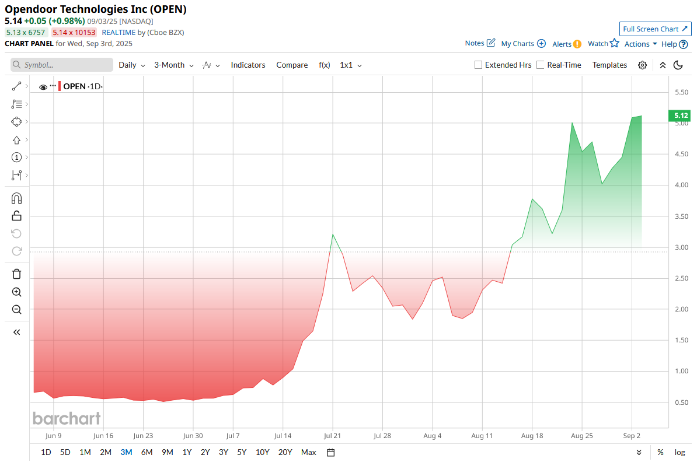Image resolution: width=697 pixels, height=469 pixels.
Task: Click the 5.12 last price label
Action: click(680, 116)
